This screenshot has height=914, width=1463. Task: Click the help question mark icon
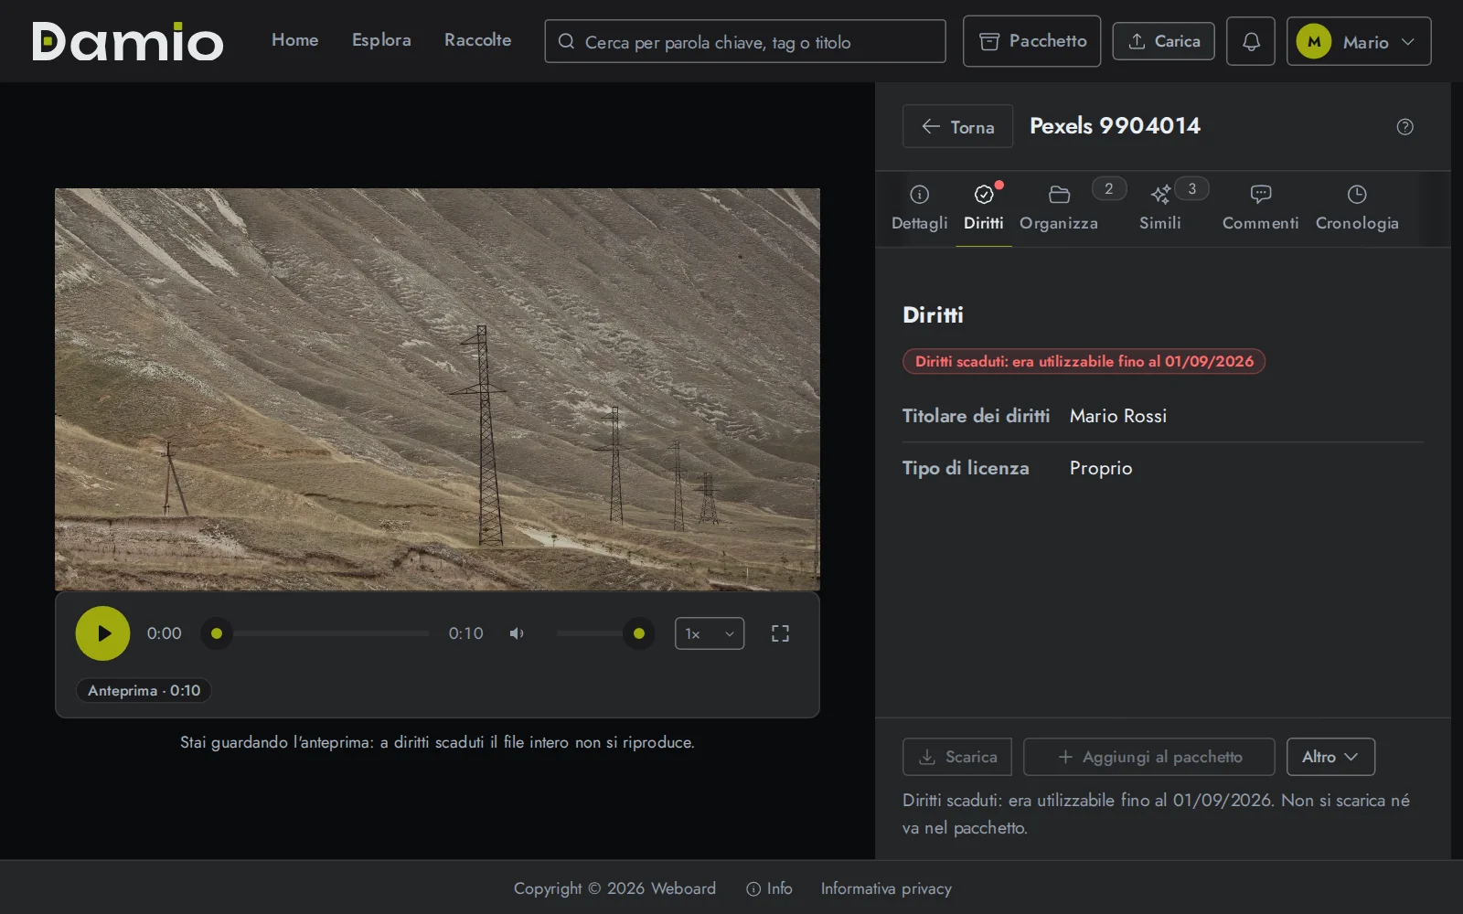[x=1405, y=127]
